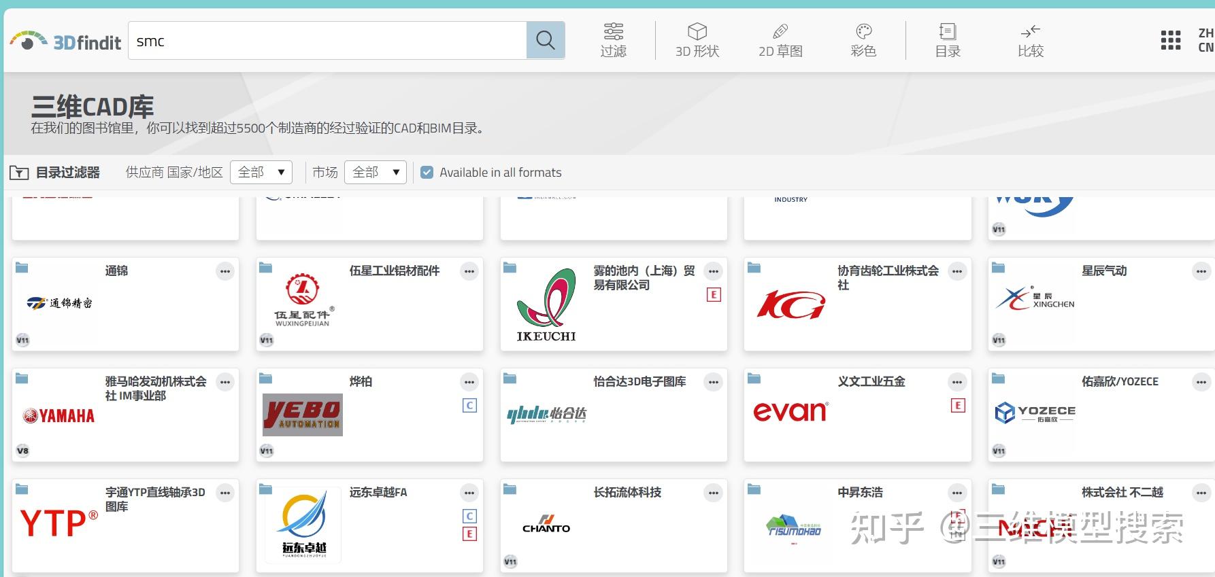This screenshot has width=1215, height=577.
Task: Open the 怡合达3D电子图库 catalog title
Action: coord(639,382)
